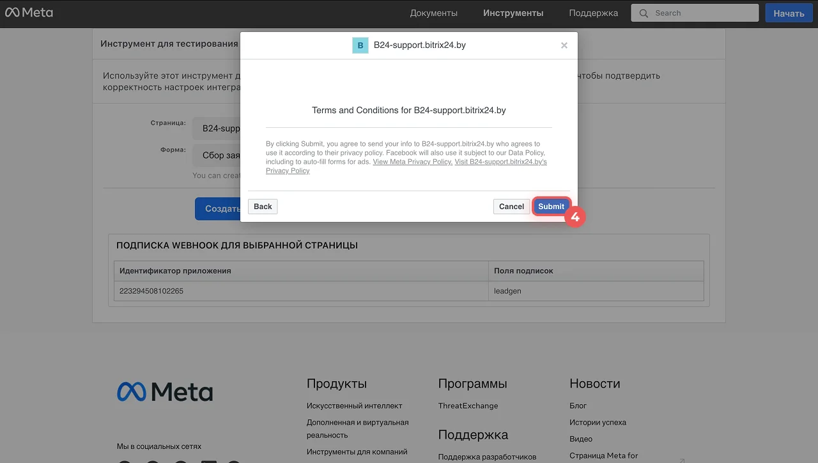Viewport: 818px width, 463px height.
Task: Expand the Форма dropdown
Action: click(x=217, y=155)
